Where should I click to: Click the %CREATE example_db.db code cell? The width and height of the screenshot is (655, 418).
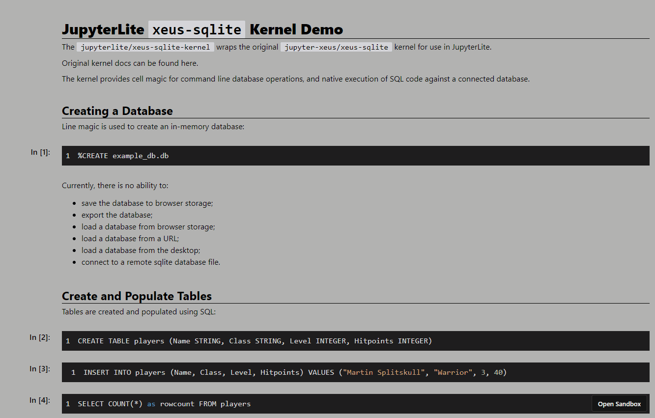[x=356, y=156]
